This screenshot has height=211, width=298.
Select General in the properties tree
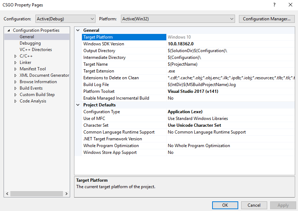pos(27,37)
